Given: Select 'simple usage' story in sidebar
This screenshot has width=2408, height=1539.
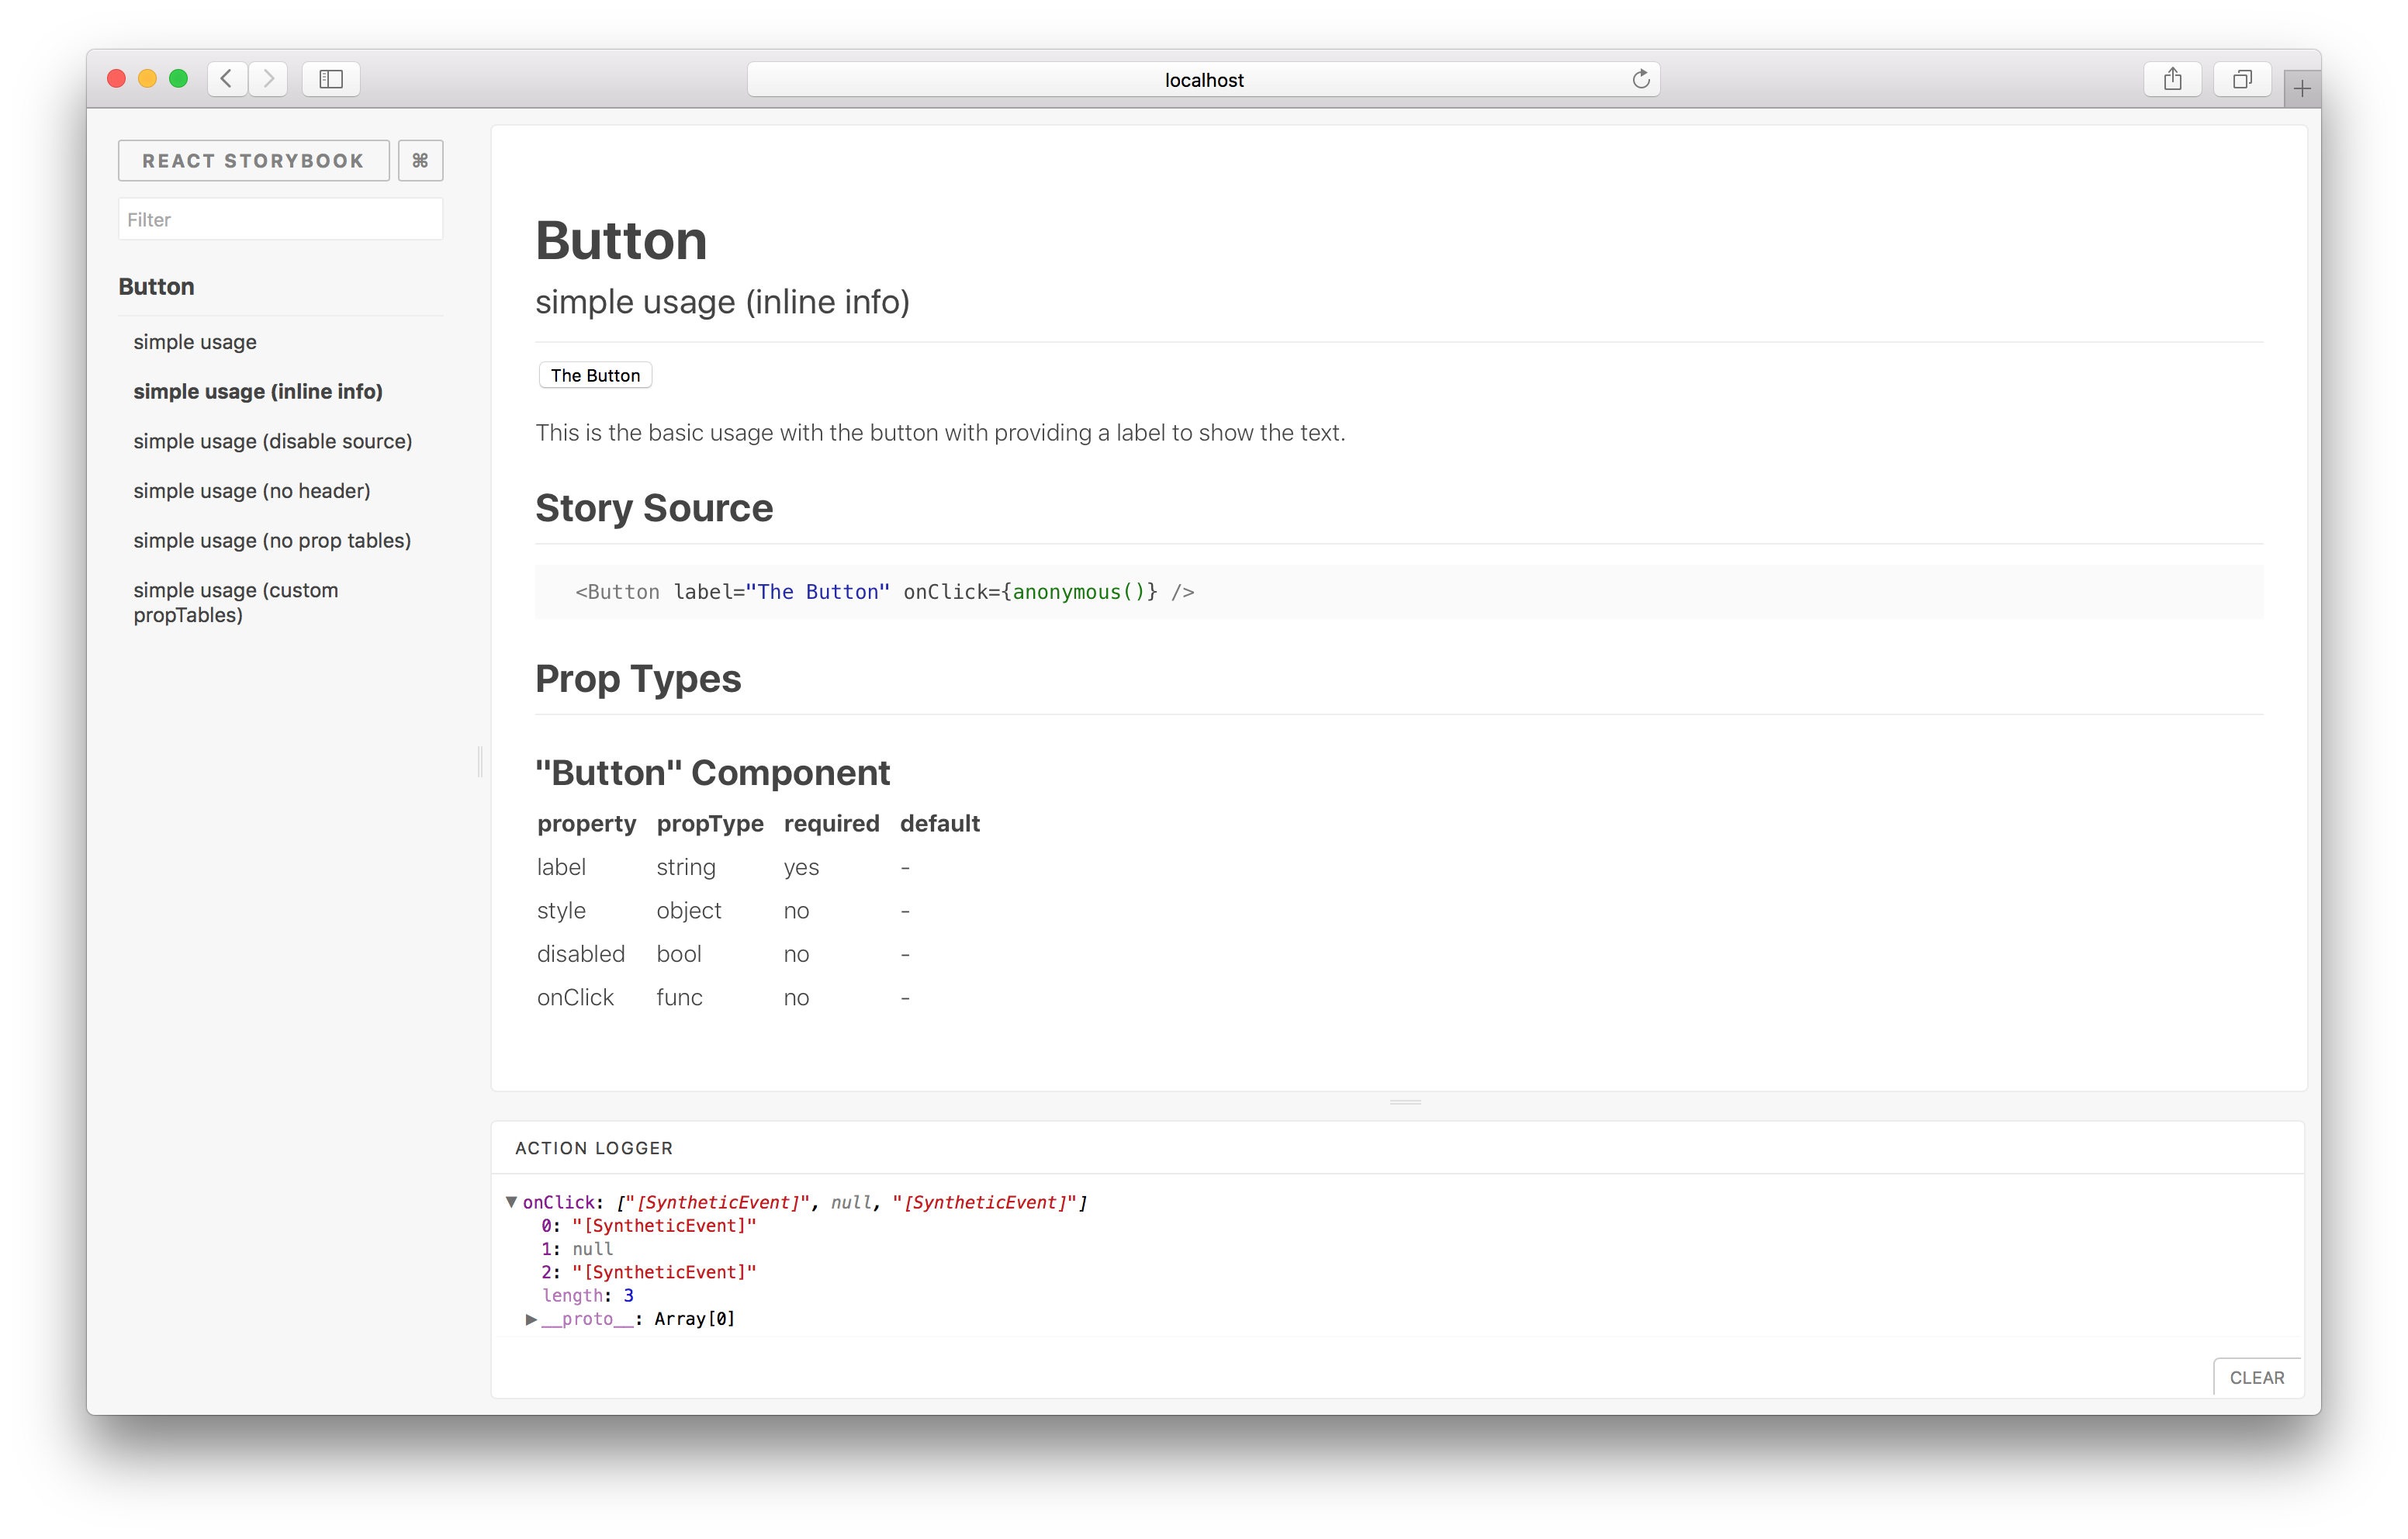Looking at the screenshot, I should 195,341.
